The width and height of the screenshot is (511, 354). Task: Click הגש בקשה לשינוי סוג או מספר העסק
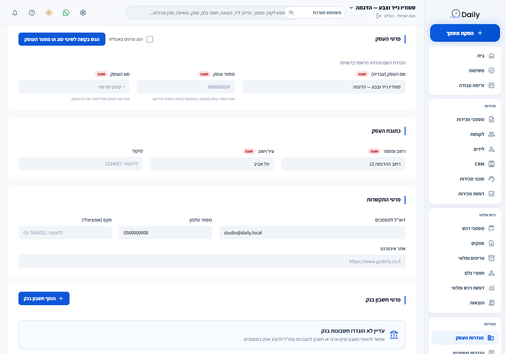coord(62,39)
